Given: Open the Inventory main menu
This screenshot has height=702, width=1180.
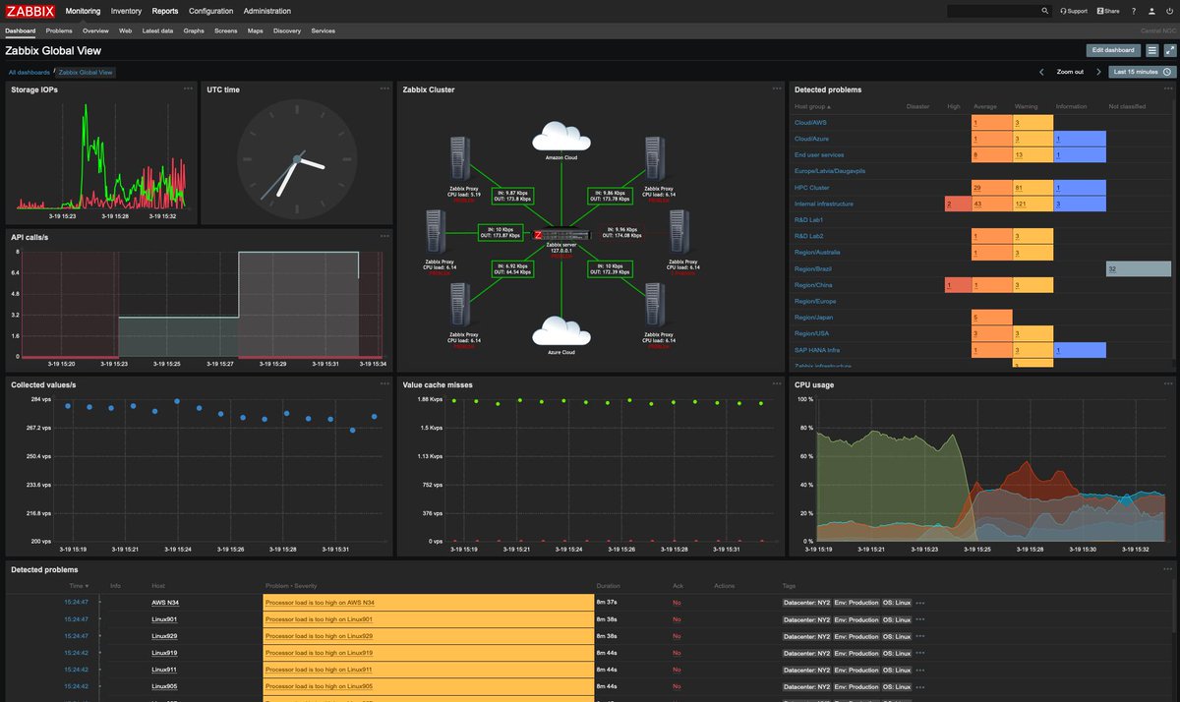Looking at the screenshot, I should 126,11.
